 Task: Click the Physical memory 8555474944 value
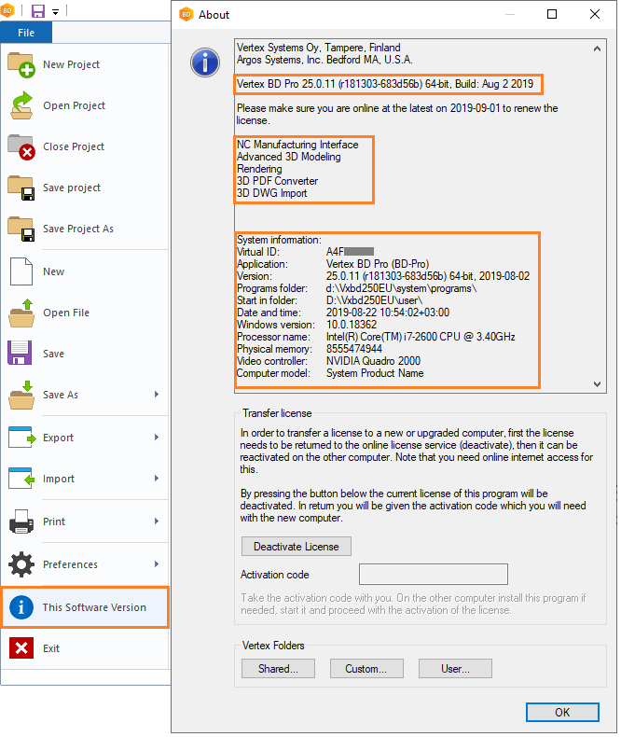[354, 349]
